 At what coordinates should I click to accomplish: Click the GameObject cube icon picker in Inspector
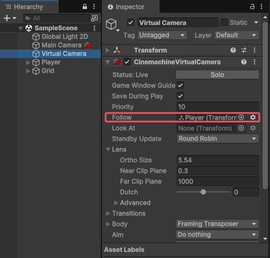(113, 25)
